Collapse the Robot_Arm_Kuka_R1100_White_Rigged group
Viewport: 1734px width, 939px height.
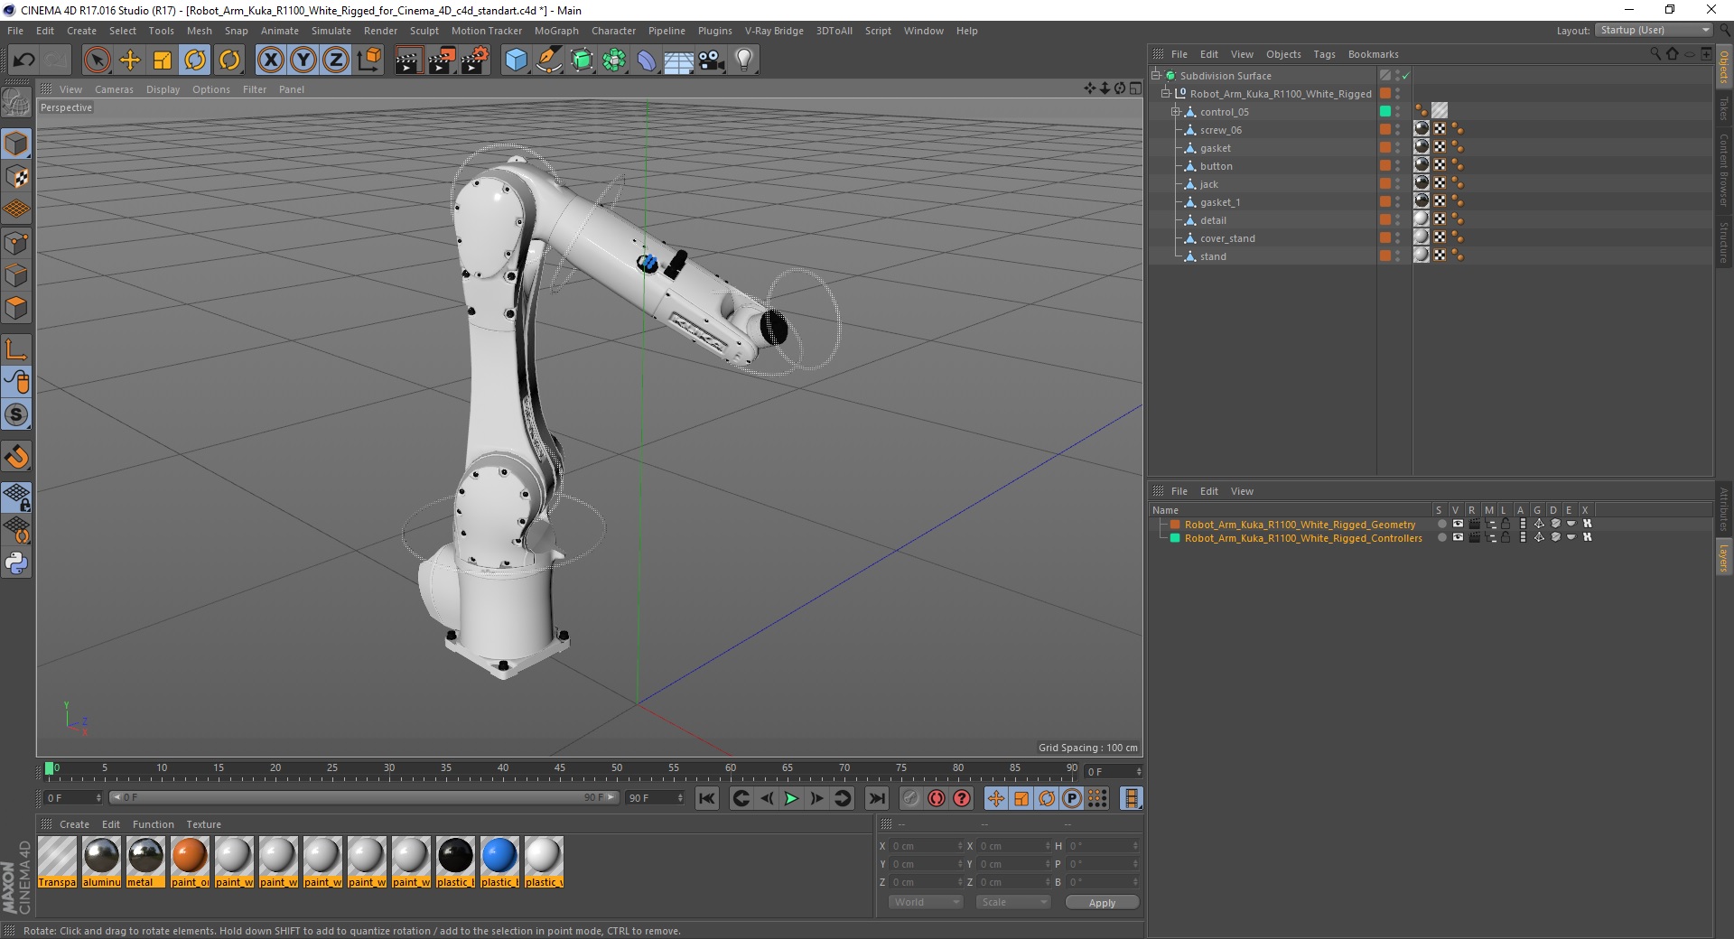[1165, 94]
